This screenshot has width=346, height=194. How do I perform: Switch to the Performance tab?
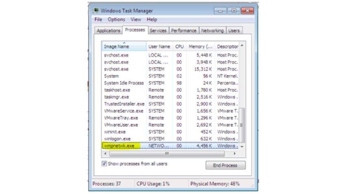pyautogui.click(x=184, y=30)
